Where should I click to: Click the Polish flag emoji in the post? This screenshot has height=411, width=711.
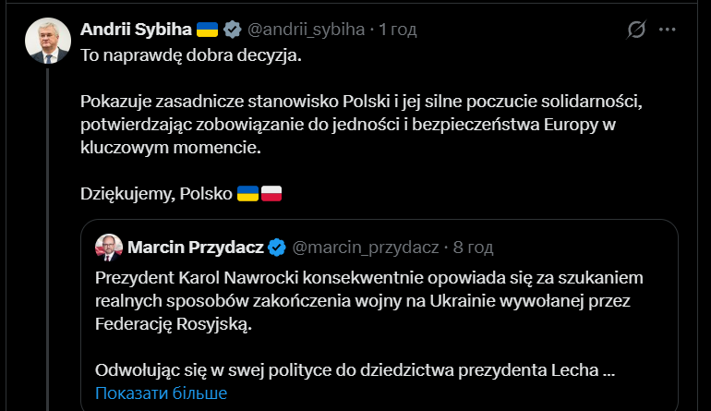(x=271, y=193)
